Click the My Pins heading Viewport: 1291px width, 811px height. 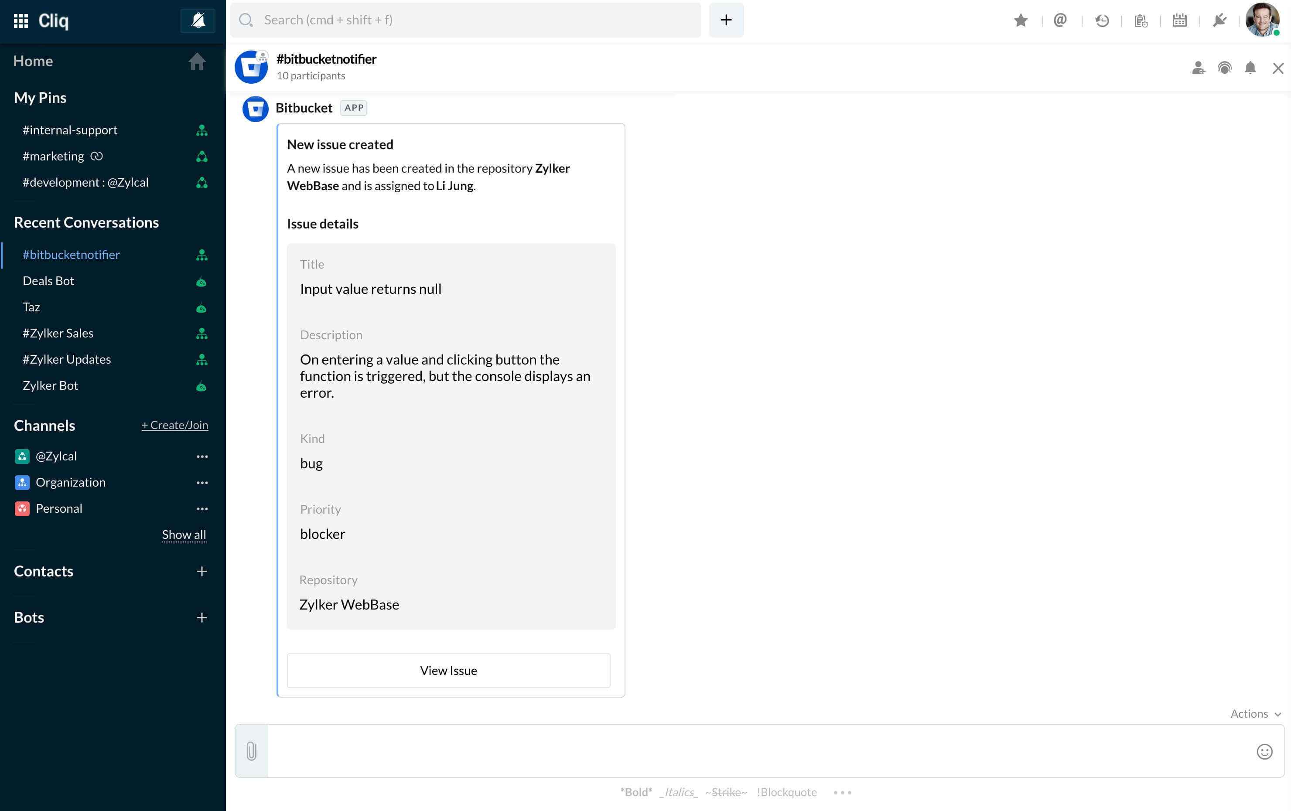point(40,98)
